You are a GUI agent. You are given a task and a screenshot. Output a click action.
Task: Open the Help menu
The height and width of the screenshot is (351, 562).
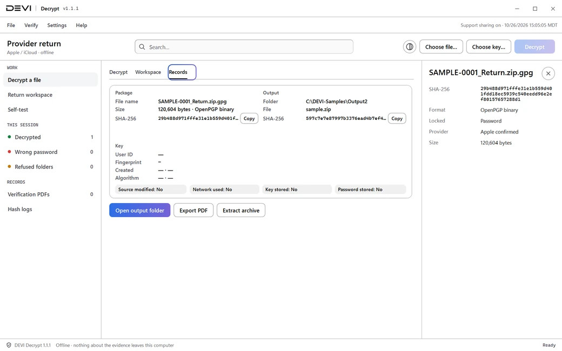(x=82, y=25)
